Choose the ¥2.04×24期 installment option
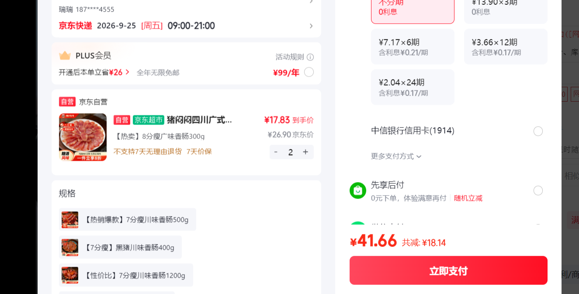This screenshot has width=579, height=294. (x=413, y=87)
